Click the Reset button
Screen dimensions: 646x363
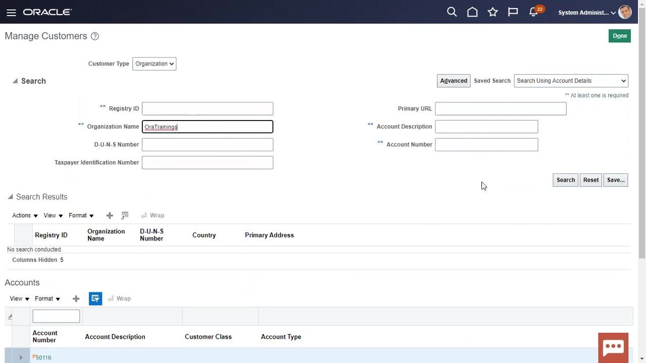[x=590, y=180]
